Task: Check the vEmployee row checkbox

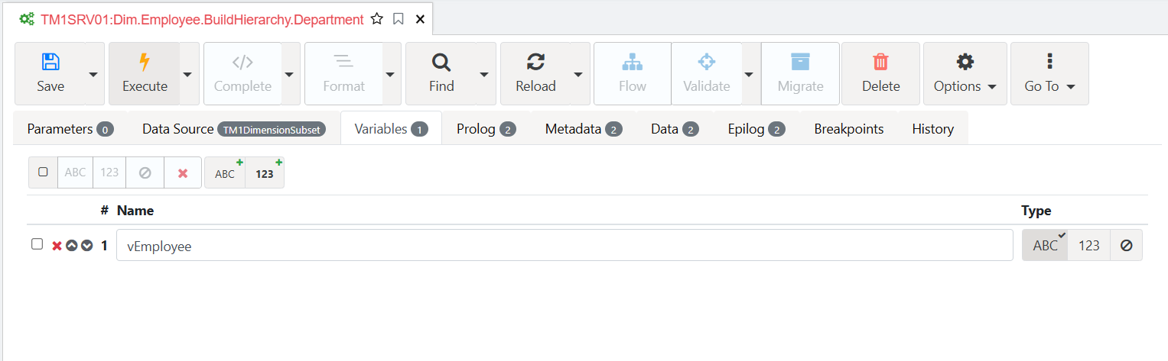Action: (37, 244)
